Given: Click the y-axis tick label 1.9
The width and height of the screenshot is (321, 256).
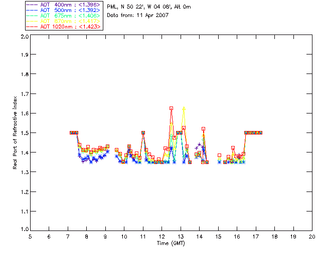Looking at the screenshot, I should (x=25, y=54).
